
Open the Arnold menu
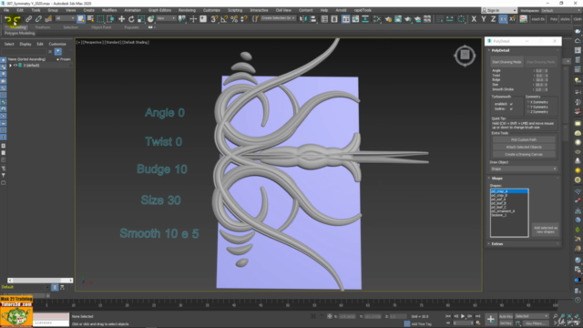tap(341, 10)
